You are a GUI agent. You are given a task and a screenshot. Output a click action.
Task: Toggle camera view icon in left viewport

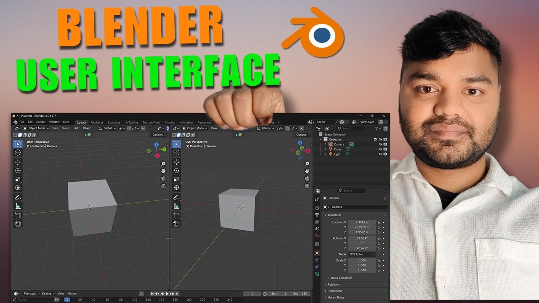pos(163,178)
